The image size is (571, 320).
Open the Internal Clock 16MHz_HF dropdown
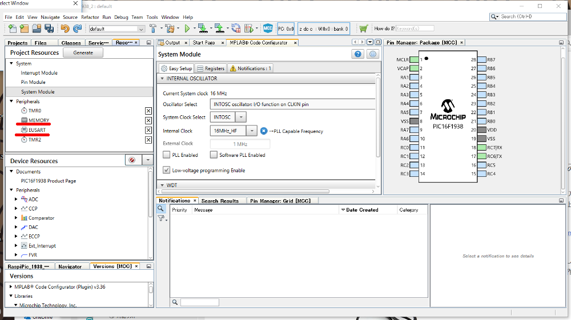pyautogui.click(x=252, y=131)
